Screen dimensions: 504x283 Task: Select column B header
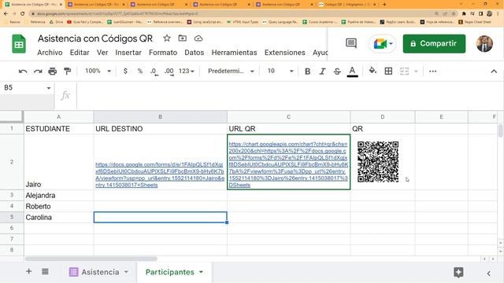pyautogui.click(x=160, y=117)
